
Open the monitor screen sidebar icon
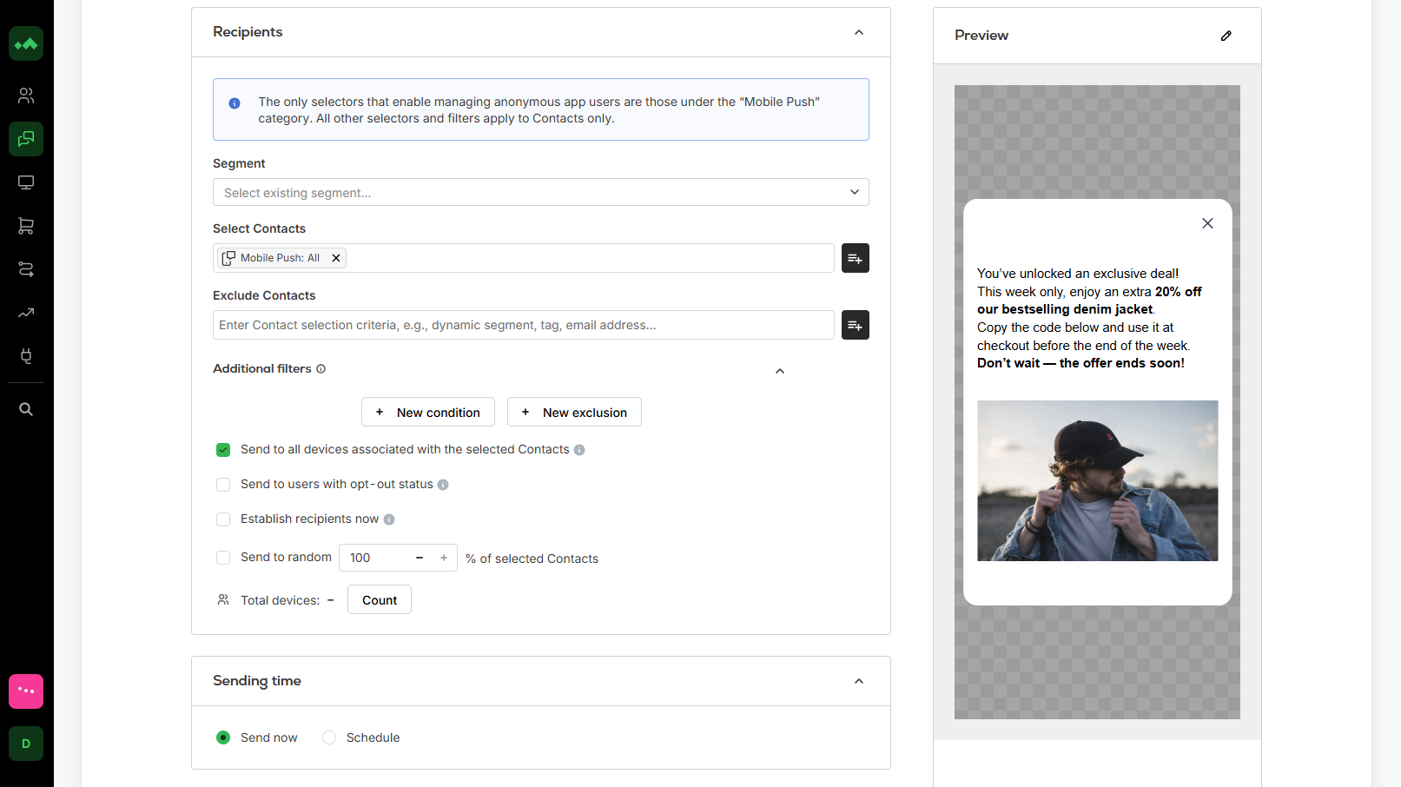coord(26,182)
